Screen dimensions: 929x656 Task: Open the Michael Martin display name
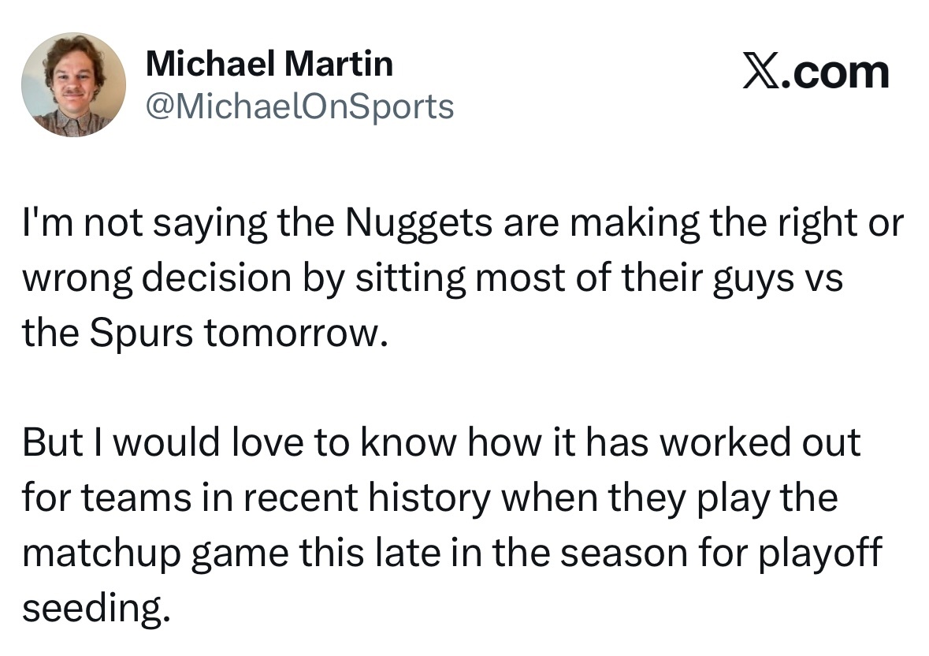[269, 63]
